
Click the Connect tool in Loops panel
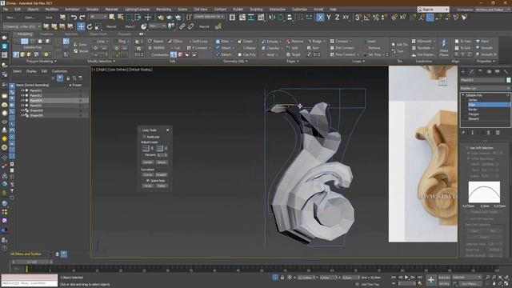click(x=340, y=42)
